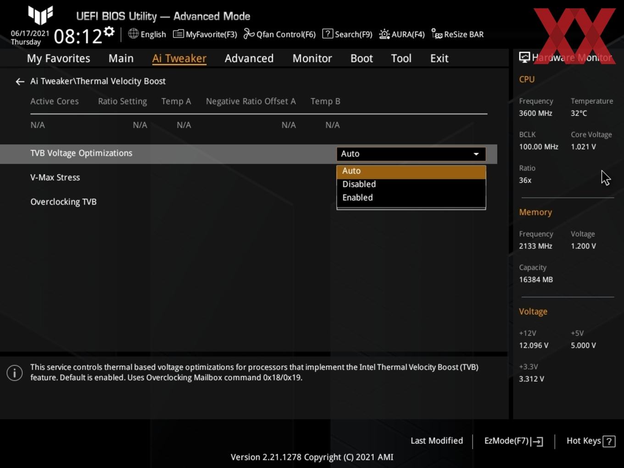The width and height of the screenshot is (624, 468).
Task: Open the clock settings gear icon
Action: 109,32
